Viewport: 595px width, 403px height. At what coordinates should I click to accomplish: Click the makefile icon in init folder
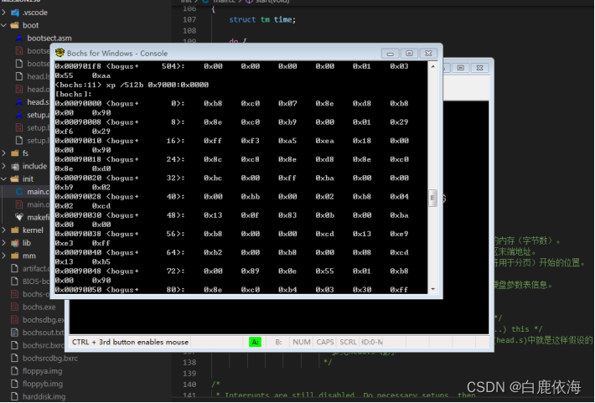click(x=19, y=218)
